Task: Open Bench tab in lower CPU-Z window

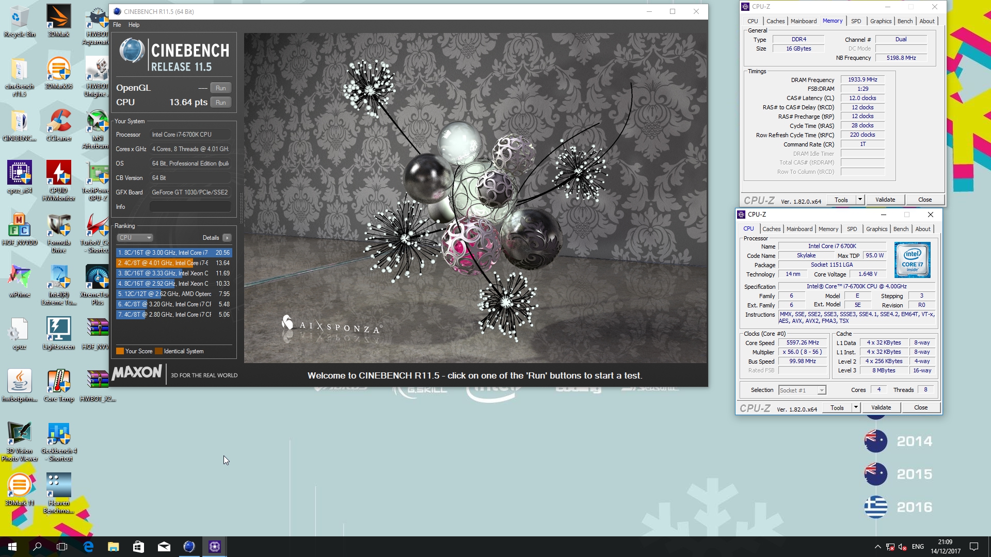Action: click(x=901, y=229)
